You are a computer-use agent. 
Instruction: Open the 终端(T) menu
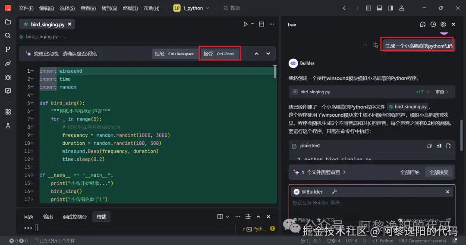click(x=130, y=8)
